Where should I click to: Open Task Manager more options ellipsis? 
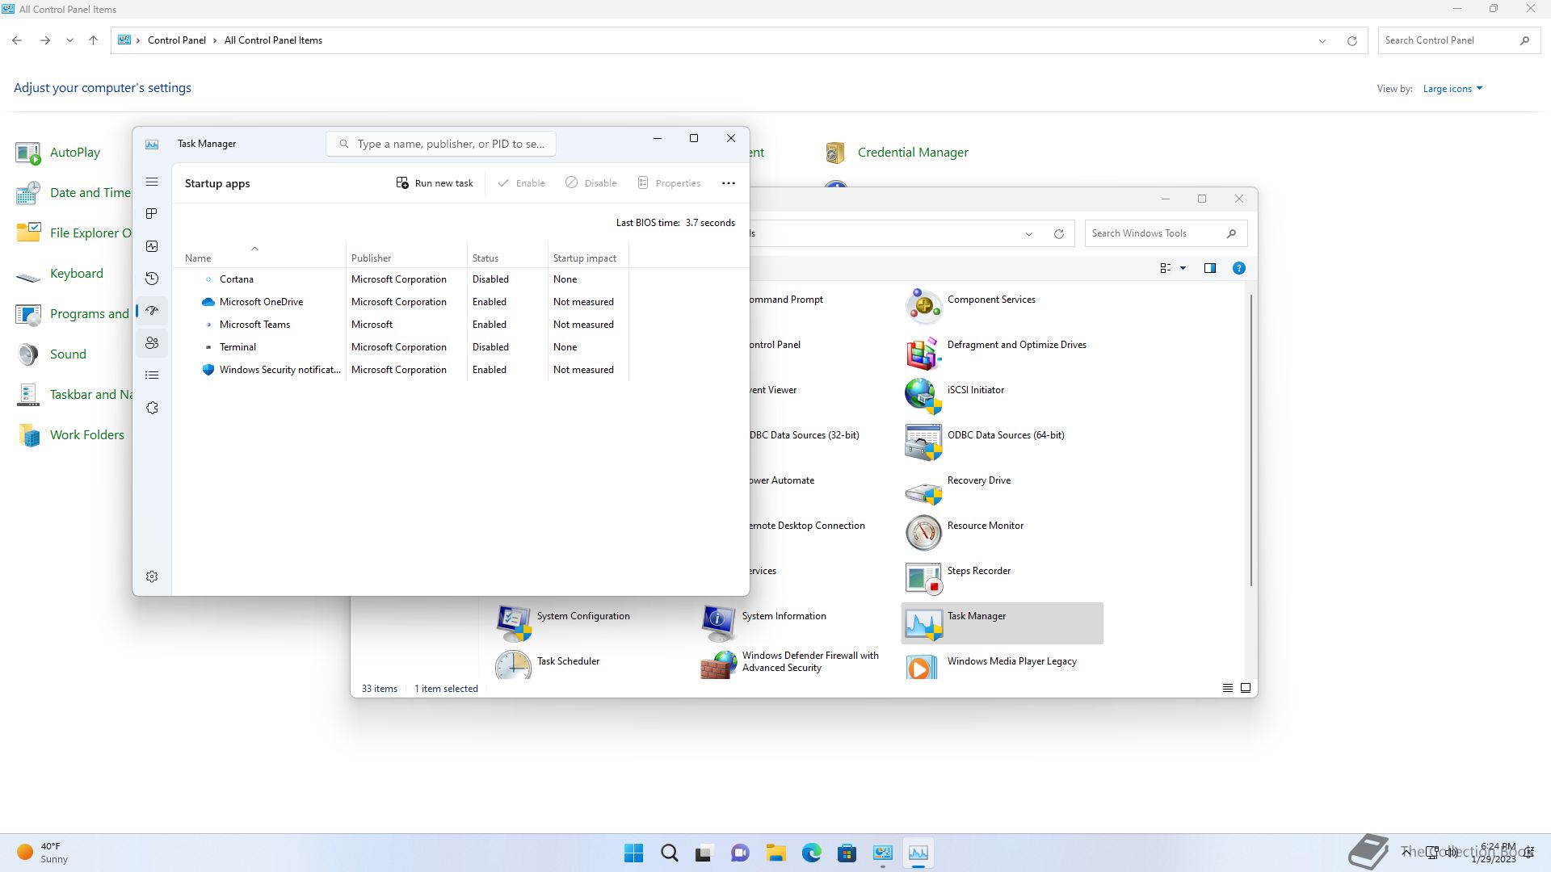729,183
